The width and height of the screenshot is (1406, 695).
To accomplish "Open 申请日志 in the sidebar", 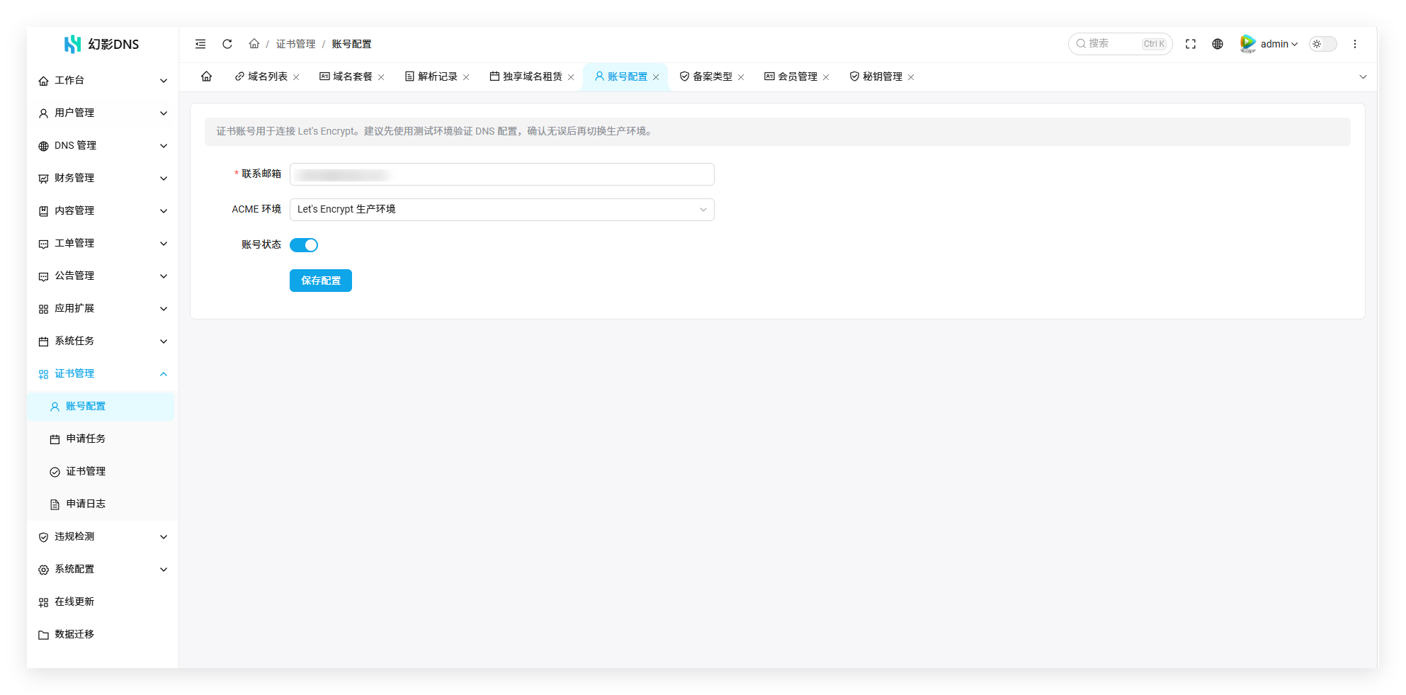I will [101, 504].
